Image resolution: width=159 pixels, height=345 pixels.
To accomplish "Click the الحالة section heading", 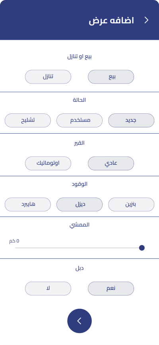I will (x=79, y=100).
